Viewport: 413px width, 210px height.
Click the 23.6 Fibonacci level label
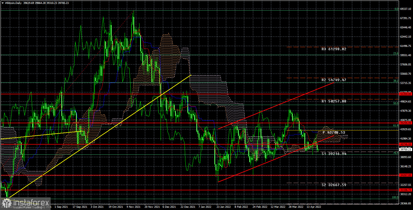click(396, 53)
